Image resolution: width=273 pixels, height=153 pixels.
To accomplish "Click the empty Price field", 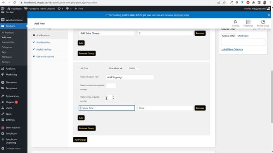I will (165, 108).
